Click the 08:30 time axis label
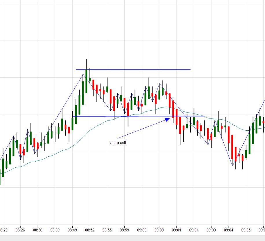 coord(38,230)
